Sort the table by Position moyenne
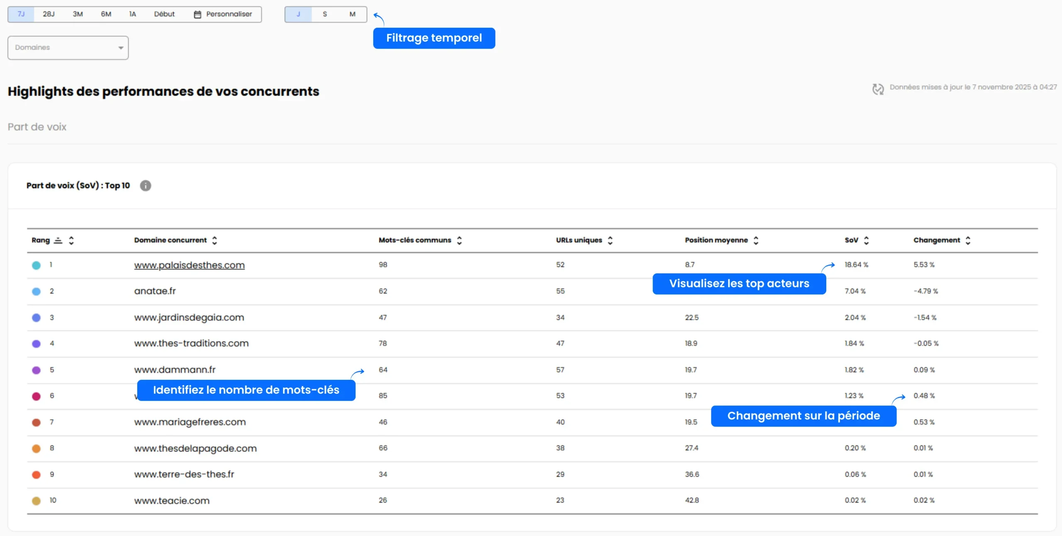 [756, 240]
